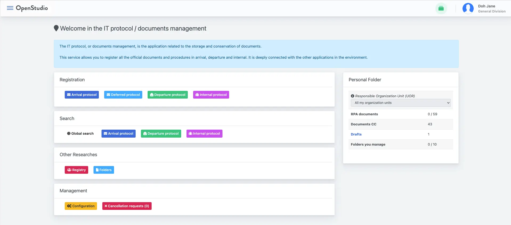Click the Folders you manage count 0 / 10

point(432,145)
